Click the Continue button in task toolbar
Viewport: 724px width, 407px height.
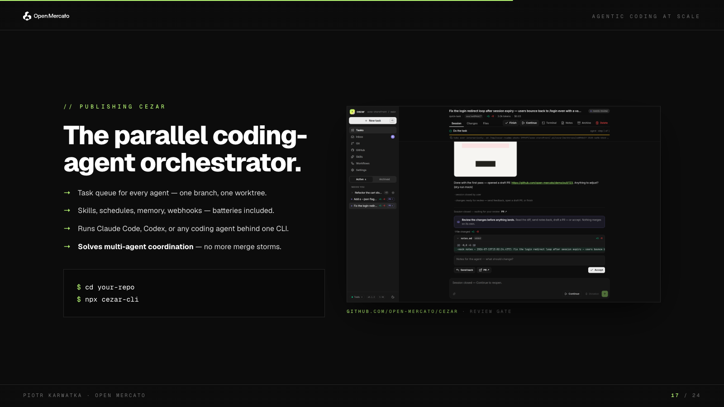pos(529,123)
